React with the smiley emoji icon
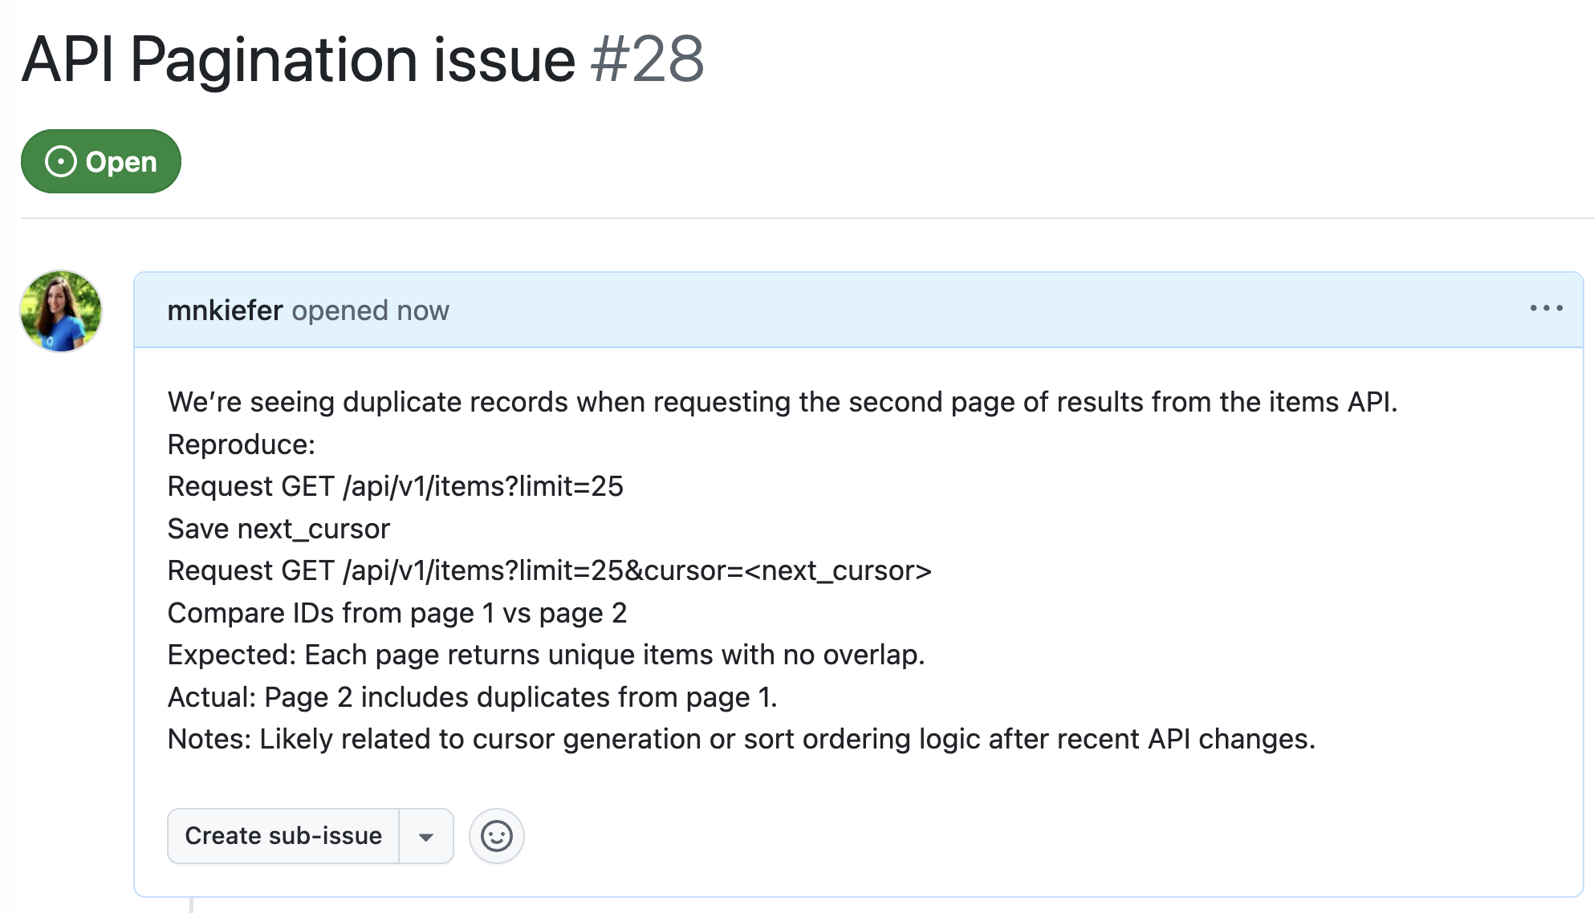 tap(496, 836)
